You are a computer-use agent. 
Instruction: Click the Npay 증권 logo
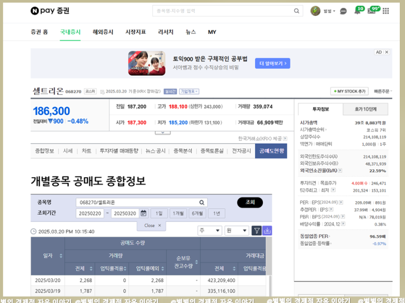(50, 10)
